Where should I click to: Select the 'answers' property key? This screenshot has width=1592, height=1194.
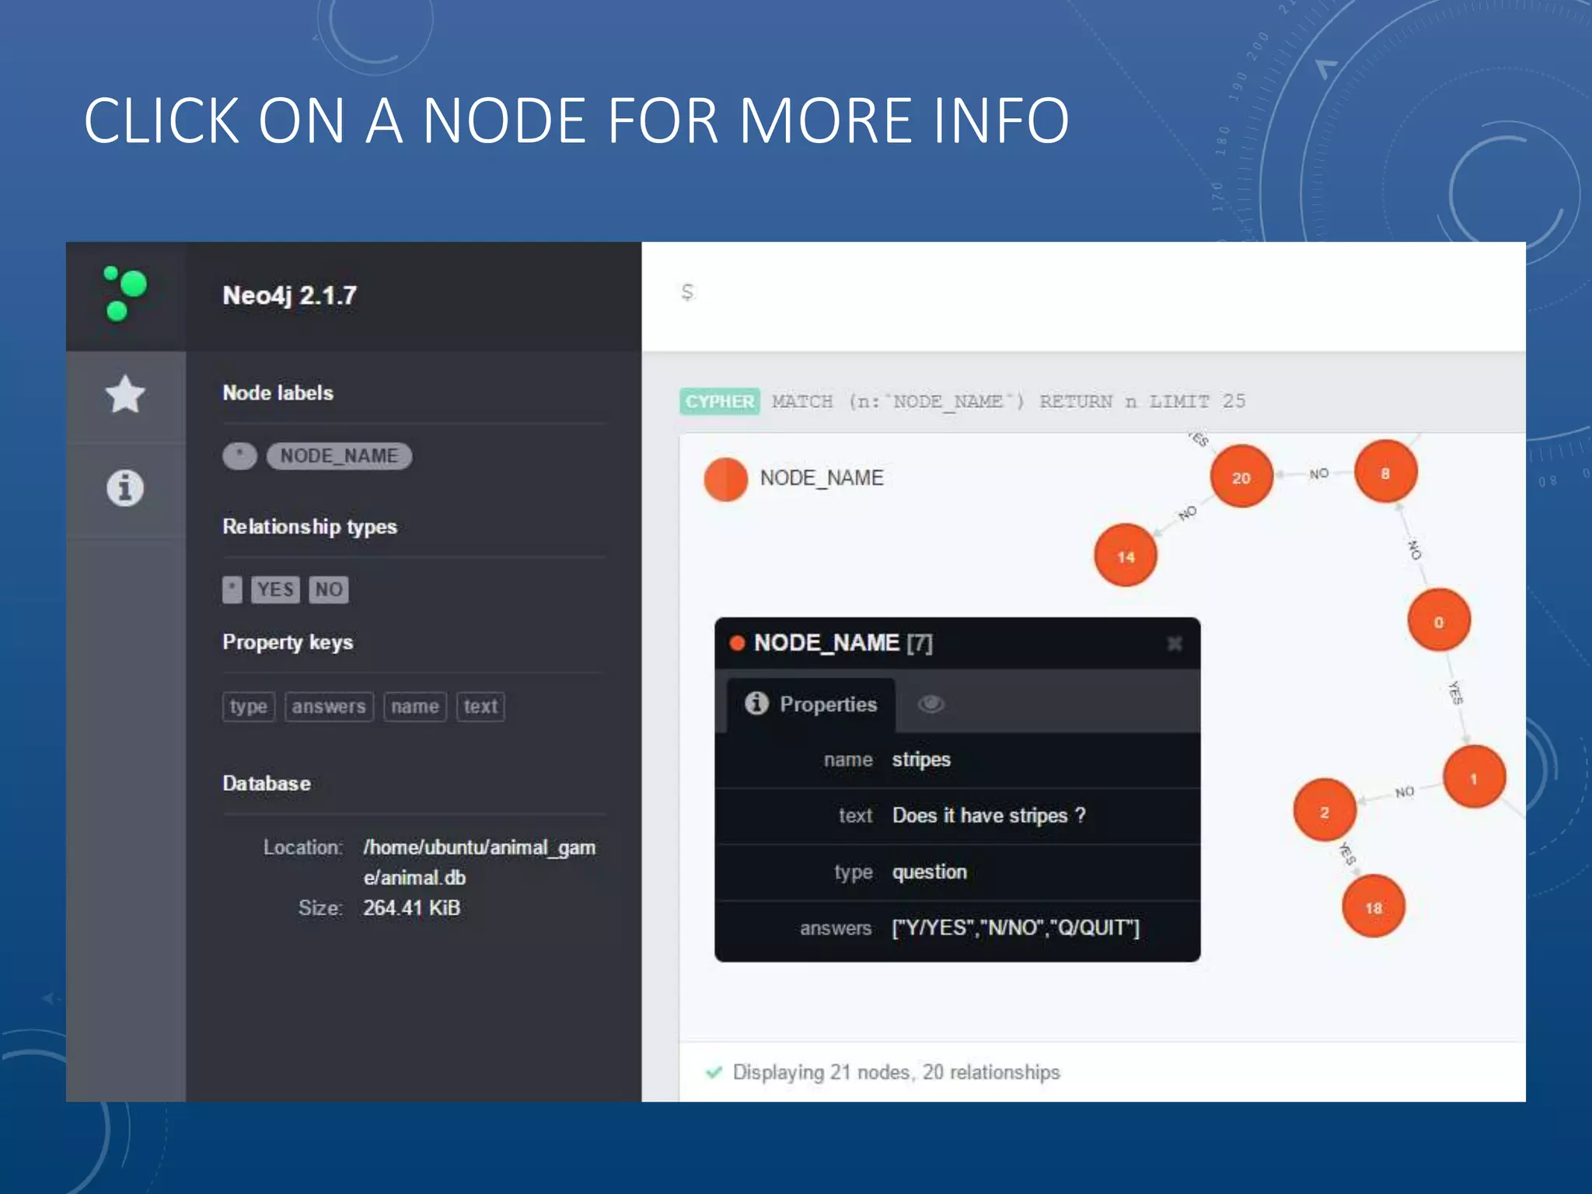pos(329,707)
